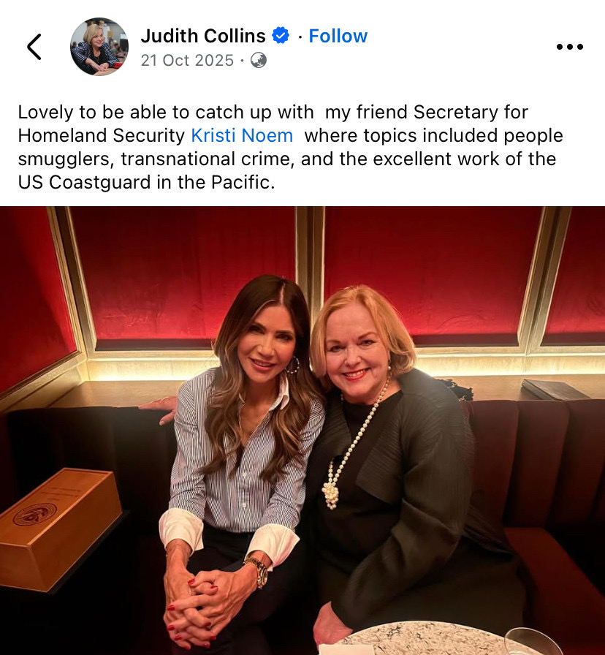Click the wine glass at photo corner
The height and width of the screenshot is (655, 605).
(x=533, y=642)
